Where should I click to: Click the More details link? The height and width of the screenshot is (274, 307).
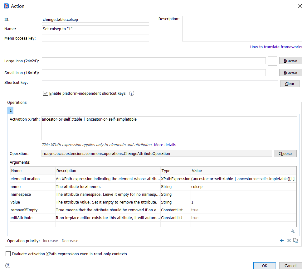165,145
